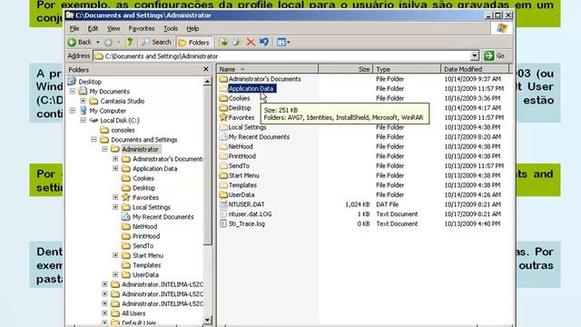
Task: Sort by Name column header
Action: pyautogui.click(x=268, y=69)
